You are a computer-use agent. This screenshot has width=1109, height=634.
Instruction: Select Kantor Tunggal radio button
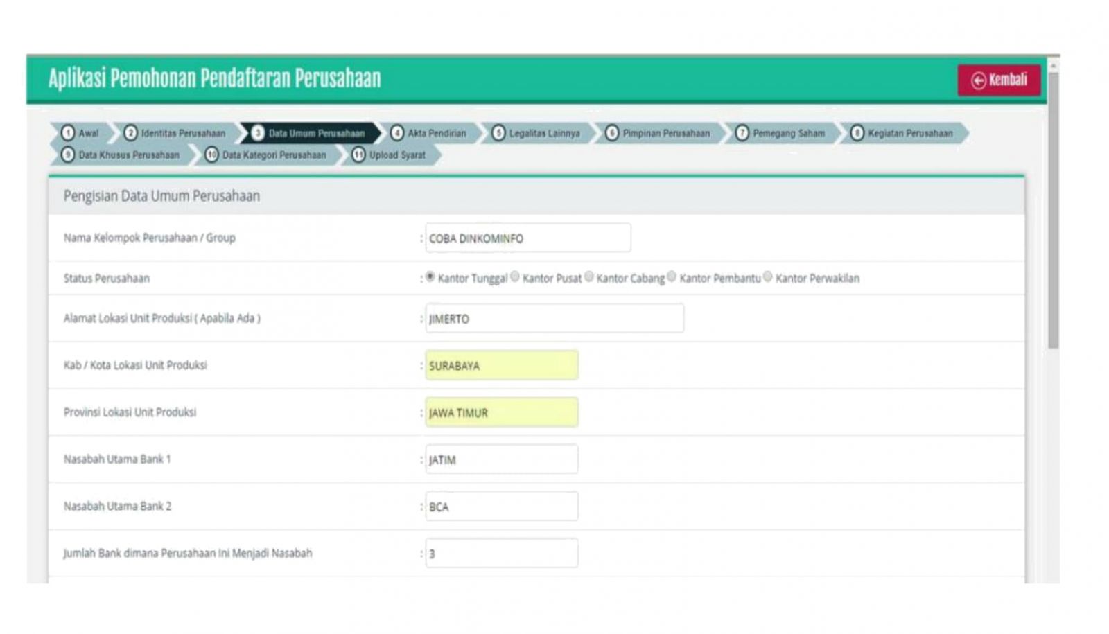[x=430, y=277]
